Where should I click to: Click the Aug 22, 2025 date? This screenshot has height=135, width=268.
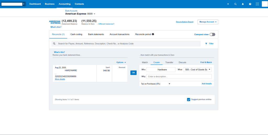[x=60, y=68]
